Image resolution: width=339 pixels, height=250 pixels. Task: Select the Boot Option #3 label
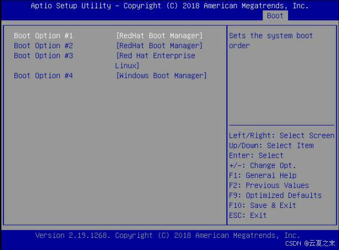43,56
